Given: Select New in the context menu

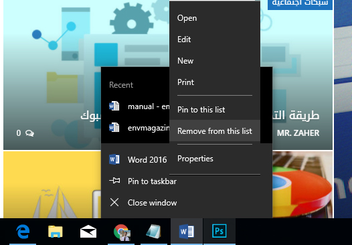Looking at the screenshot, I should coord(215,61).
